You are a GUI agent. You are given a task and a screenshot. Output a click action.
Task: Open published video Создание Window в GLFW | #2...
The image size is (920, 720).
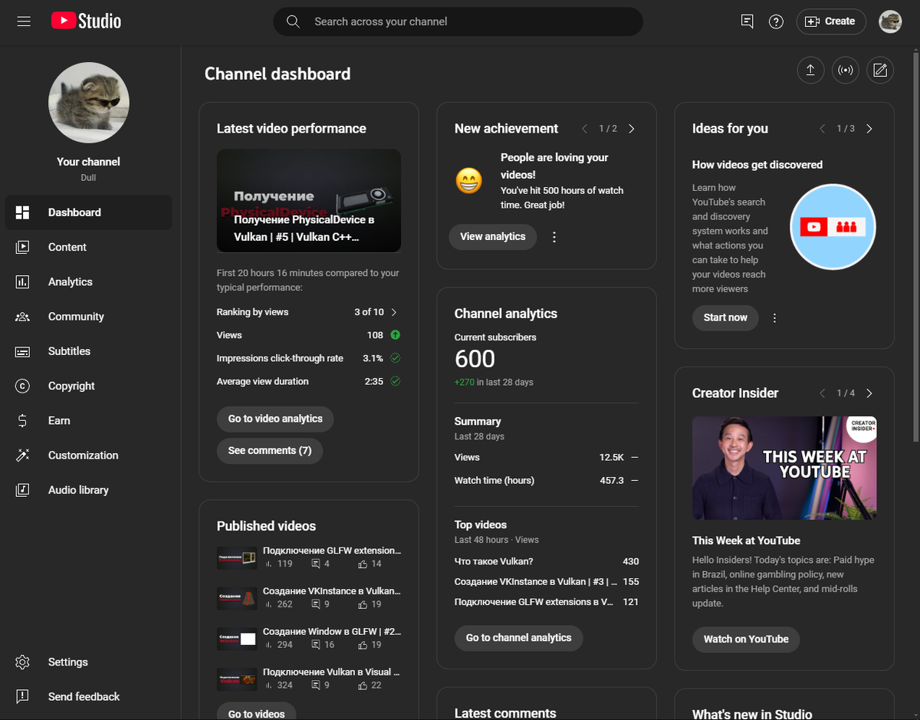(x=332, y=632)
